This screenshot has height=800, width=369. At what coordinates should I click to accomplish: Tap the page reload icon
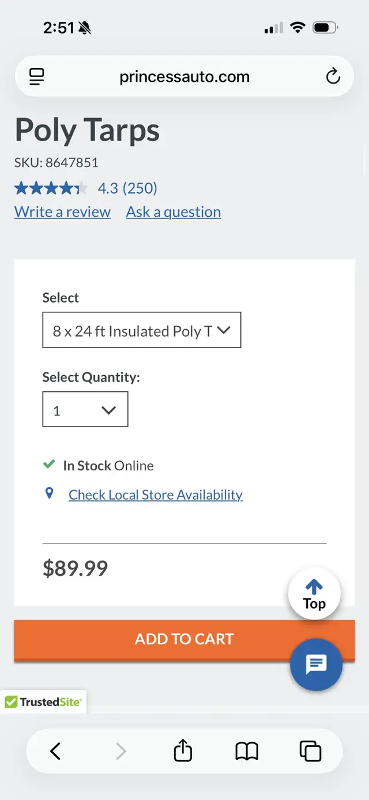tap(333, 76)
